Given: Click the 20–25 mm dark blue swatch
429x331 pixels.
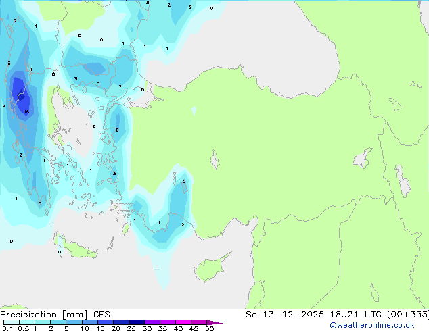Looking at the screenshot, I should (120, 322).
